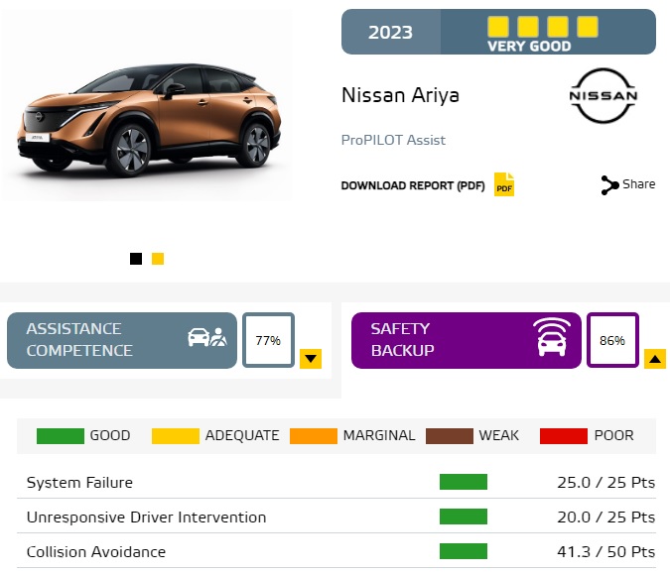Viewport: 670px width, 575px height.
Task: Click the brown WEAK legend swatch
Action: tap(450, 436)
